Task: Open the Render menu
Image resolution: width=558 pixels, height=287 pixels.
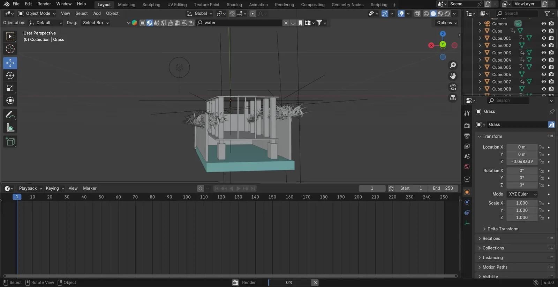Action: tap(44, 4)
